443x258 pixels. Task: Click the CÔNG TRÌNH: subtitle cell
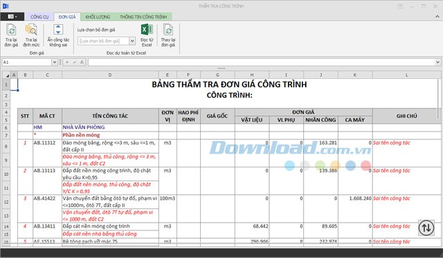[x=229, y=95]
